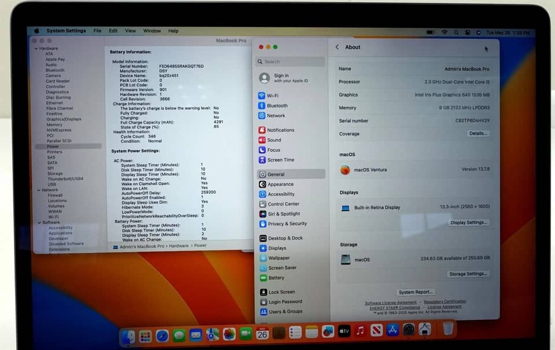
Task: Open the Window menu
Action: [x=152, y=31]
